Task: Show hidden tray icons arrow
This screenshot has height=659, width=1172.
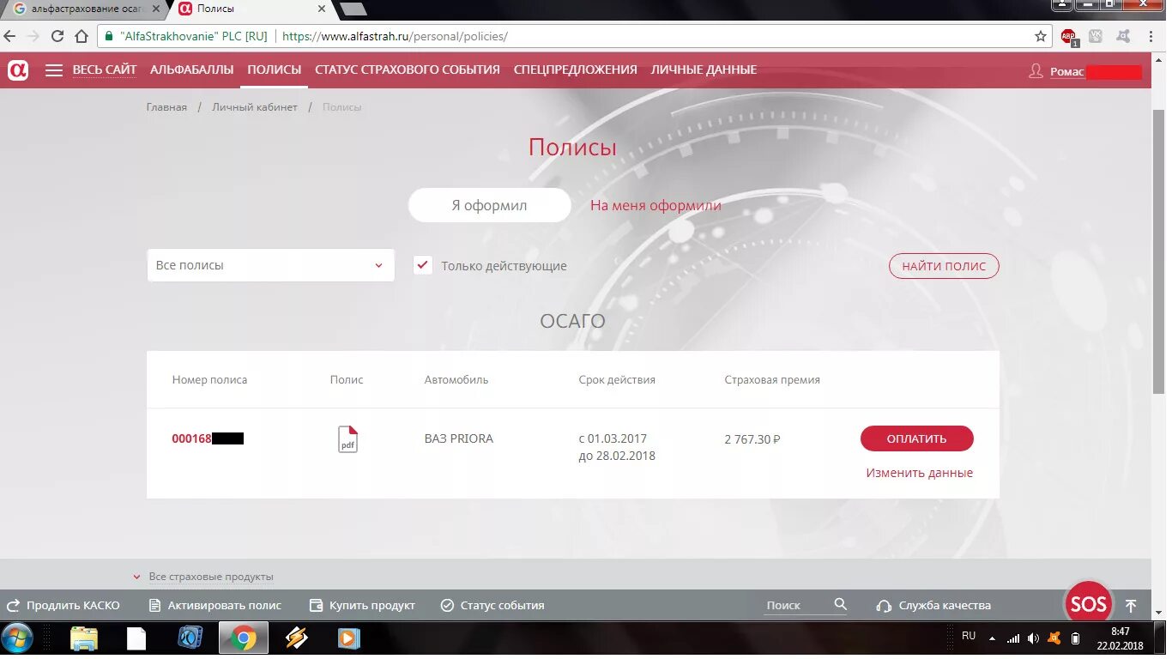Action: (993, 638)
